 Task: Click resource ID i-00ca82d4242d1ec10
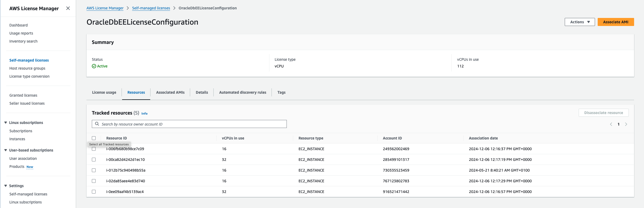tap(125, 160)
